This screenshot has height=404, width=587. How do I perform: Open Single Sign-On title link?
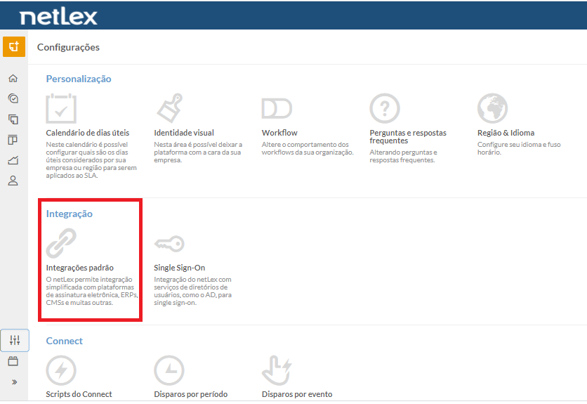tap(179, 268)
